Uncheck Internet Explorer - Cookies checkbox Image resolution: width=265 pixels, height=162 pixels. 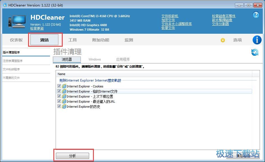point(59,86)
